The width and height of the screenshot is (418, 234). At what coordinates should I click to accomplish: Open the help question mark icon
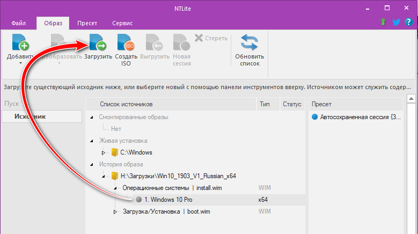pos(409,22)
